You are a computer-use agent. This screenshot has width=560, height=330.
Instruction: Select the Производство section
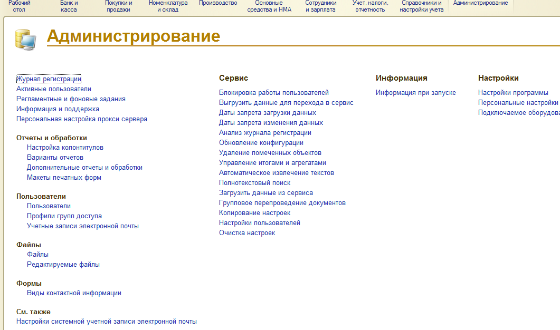click(x=218, y=3)
